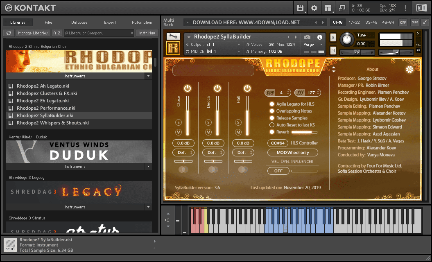Solo the Decca microphone channel

(x=208, y=122)
